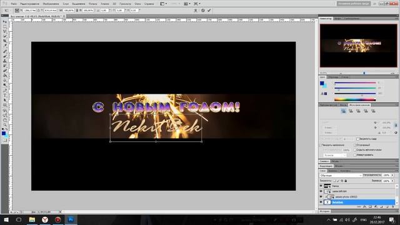Click third clone source stamp icon
Viewport: 400px width, 225px height.
358,111
